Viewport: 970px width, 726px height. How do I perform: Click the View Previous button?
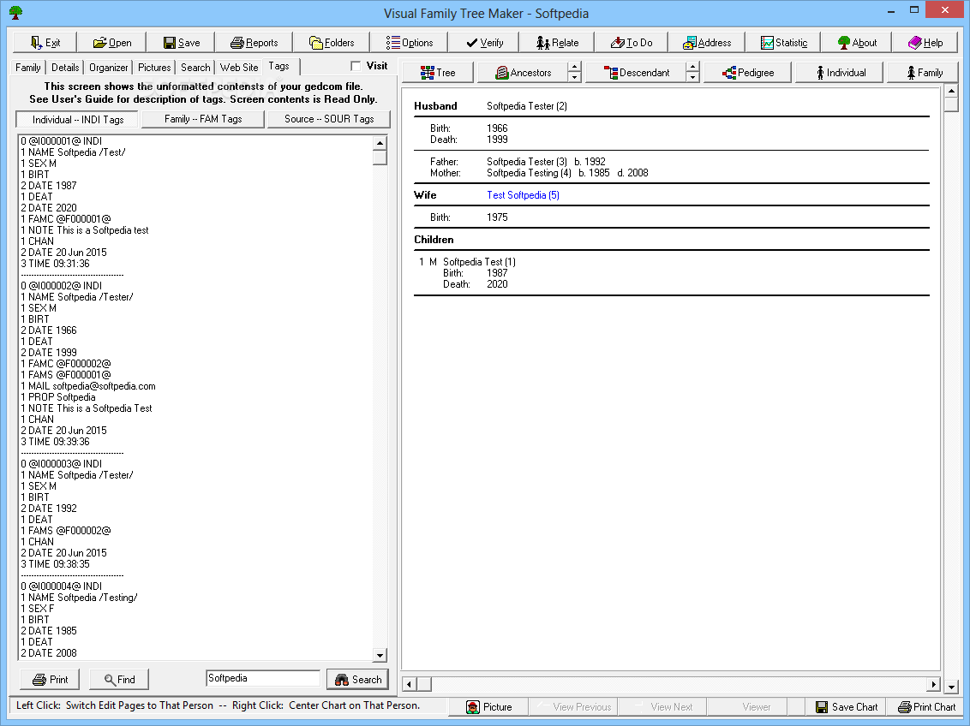573,707
